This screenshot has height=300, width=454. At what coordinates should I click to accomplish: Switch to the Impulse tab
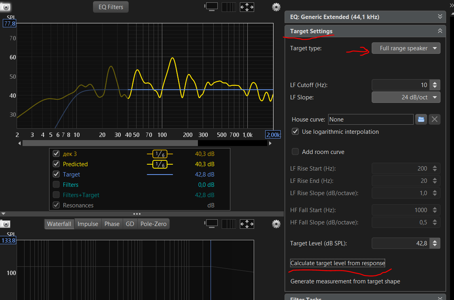point(88,224)
